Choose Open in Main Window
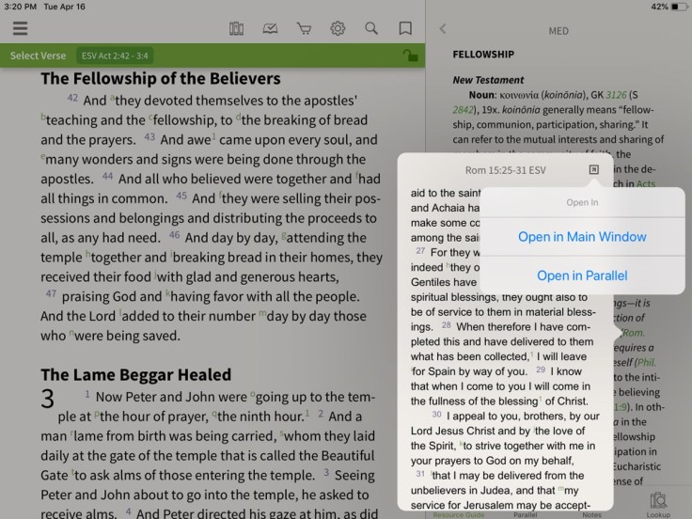Image resolution: width=692 pixels, height=519 pixels. (582, 237)
